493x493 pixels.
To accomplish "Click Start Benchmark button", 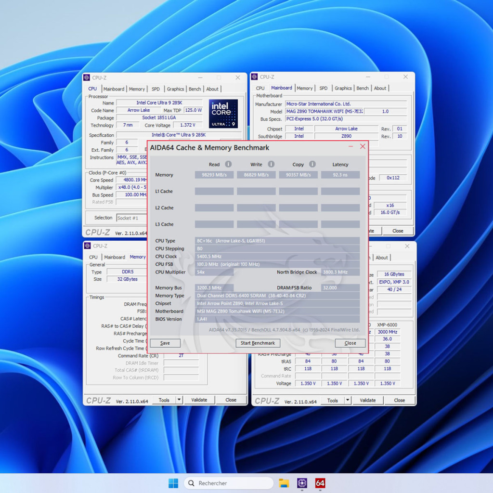I will click(x=258, y=343).
